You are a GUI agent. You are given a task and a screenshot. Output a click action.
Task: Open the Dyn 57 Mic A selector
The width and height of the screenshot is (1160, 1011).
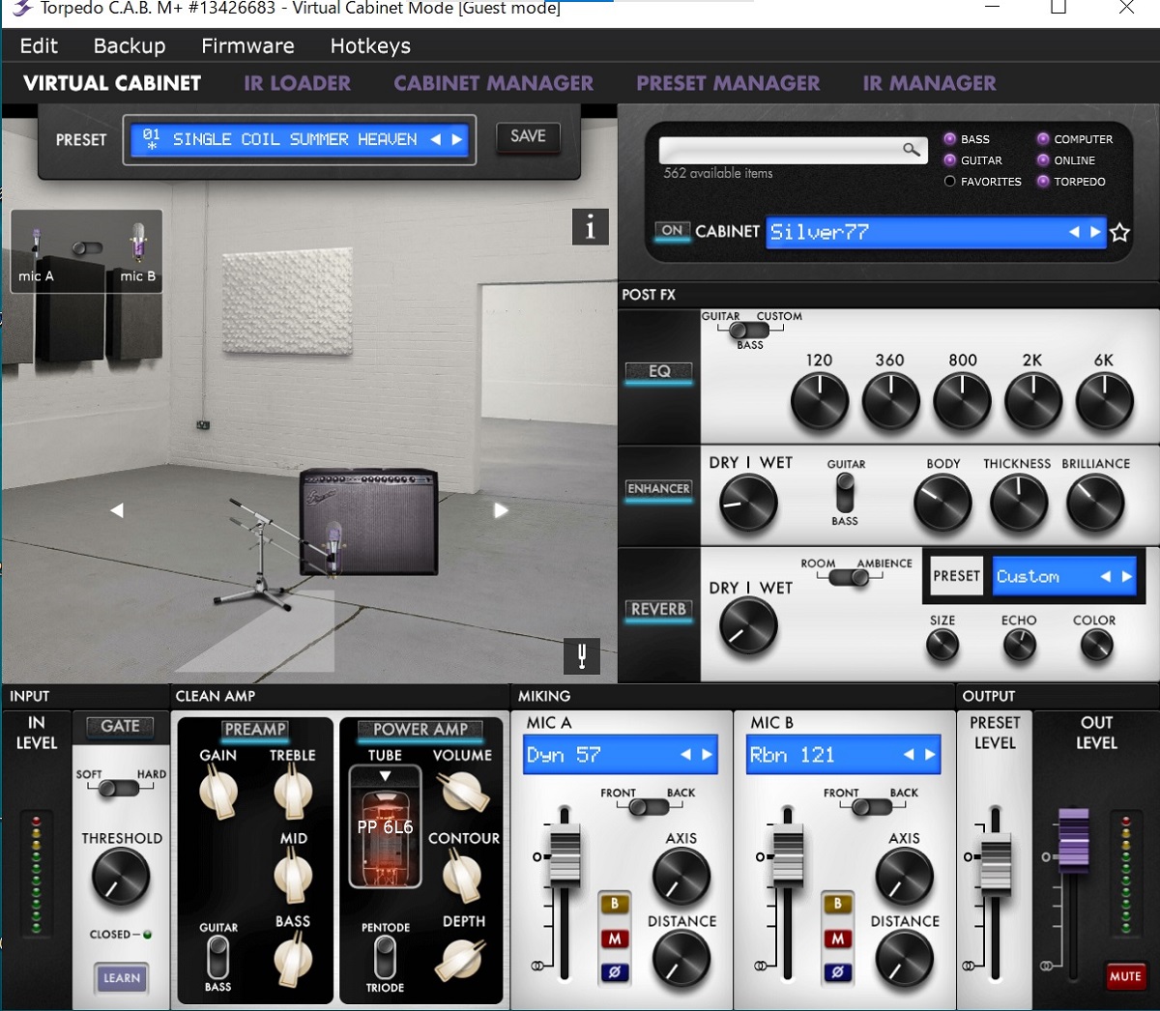(x=621, y=755)
